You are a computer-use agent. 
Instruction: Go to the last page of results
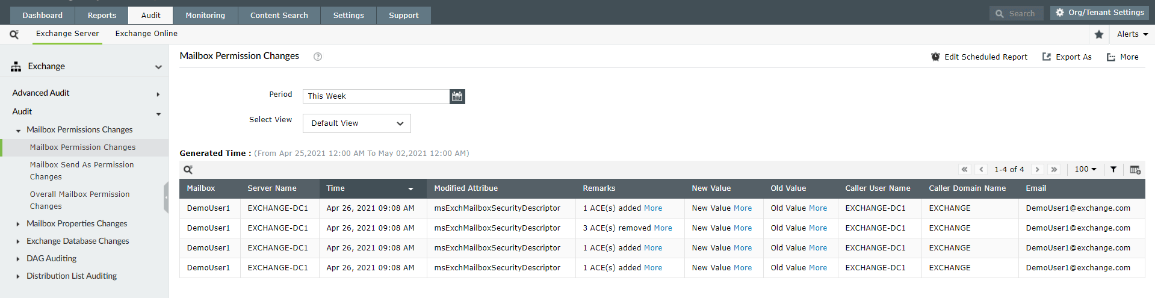point(1054,170)
